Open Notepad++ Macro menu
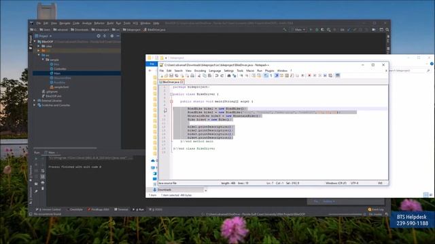This screenshot has height=244, width=435. [250, 70]
